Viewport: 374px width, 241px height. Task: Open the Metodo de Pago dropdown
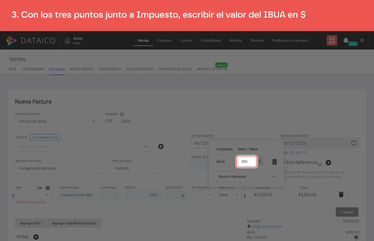coord(59,168)
